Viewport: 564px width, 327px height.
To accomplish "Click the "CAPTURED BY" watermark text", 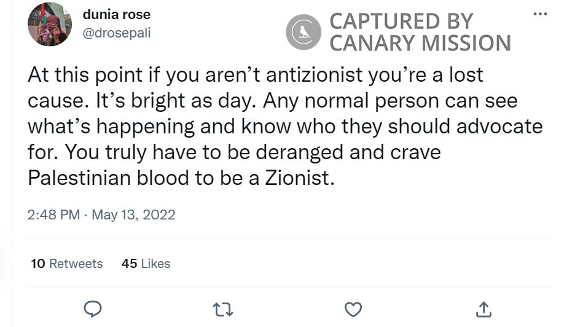I will [x=401, y=20].
